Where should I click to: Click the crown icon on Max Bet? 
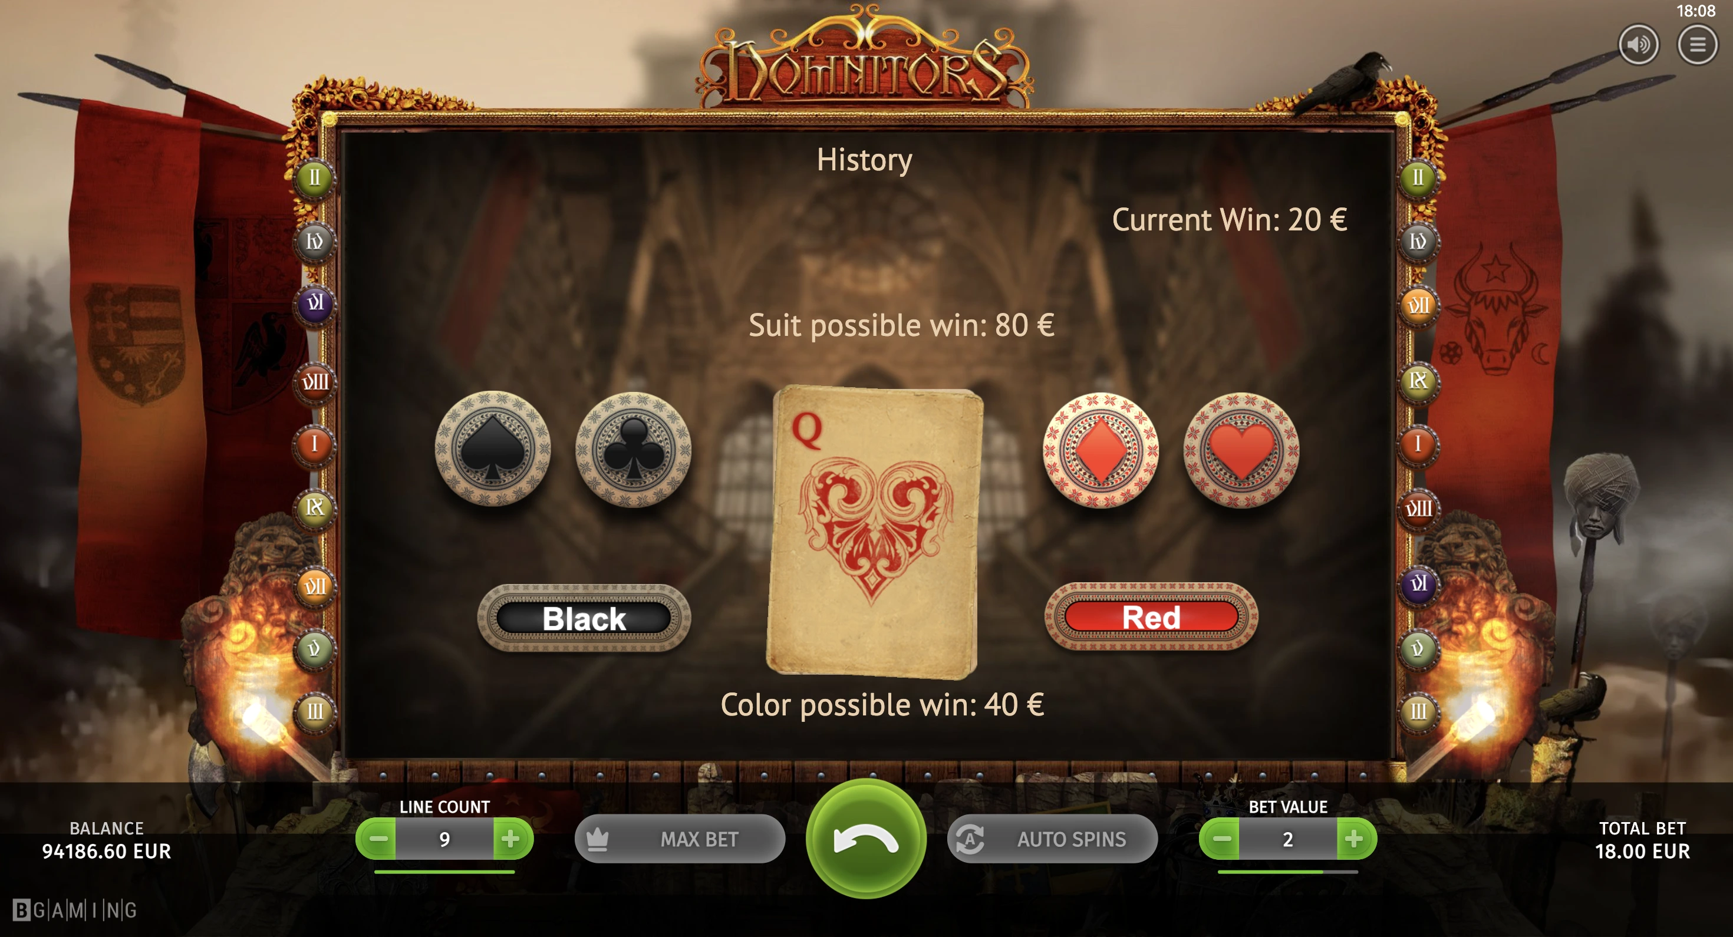coord(597,839)
